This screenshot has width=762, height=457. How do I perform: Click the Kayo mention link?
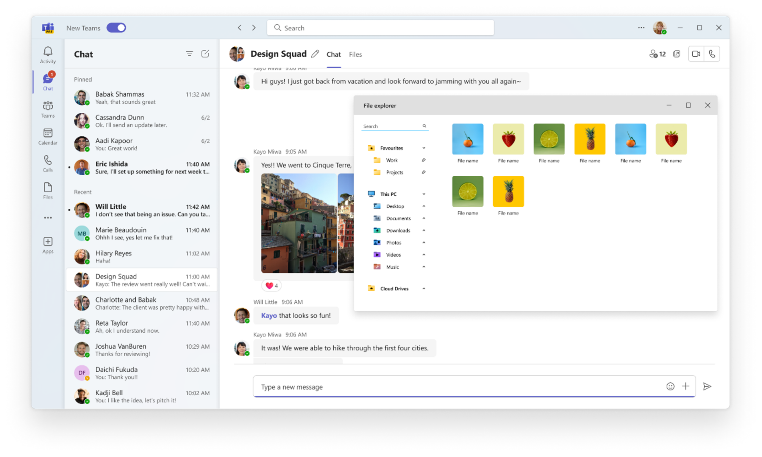click(x=269, y=315)
